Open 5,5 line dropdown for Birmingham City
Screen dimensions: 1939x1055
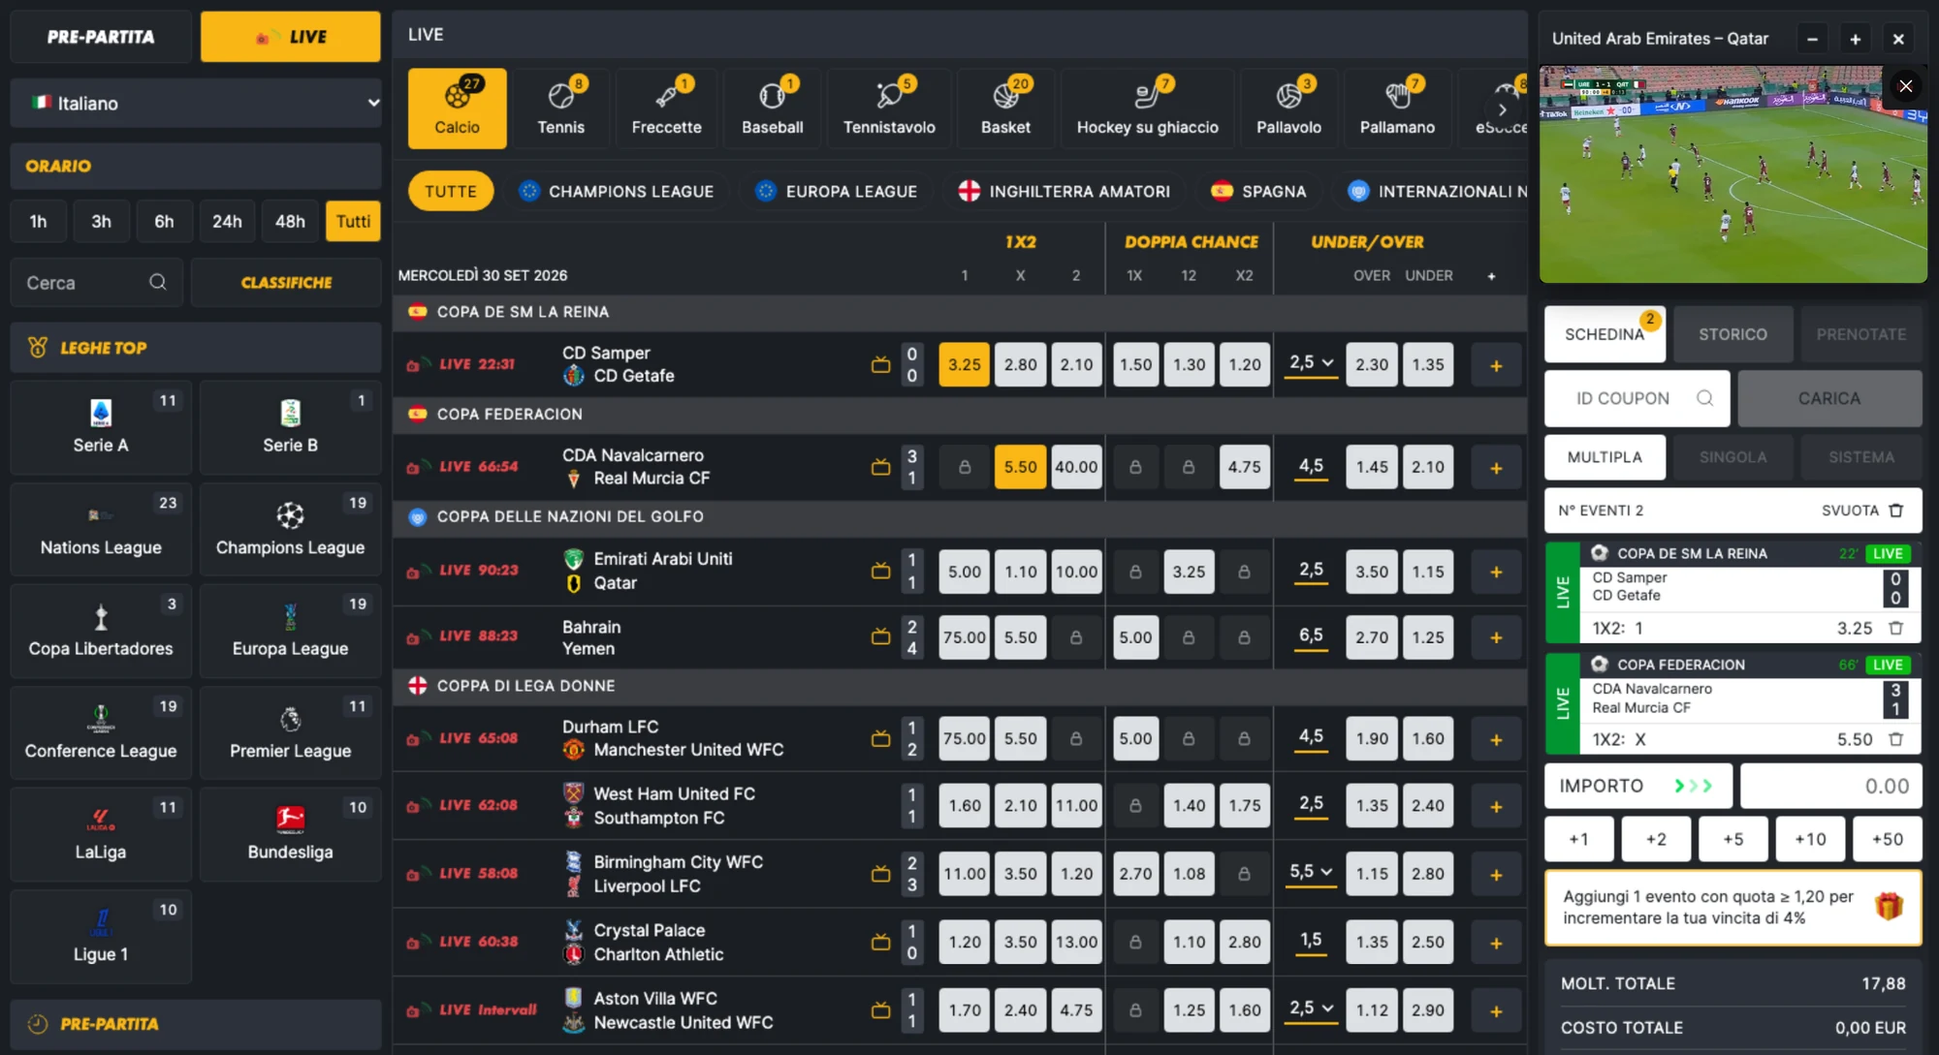point(1311,872)
